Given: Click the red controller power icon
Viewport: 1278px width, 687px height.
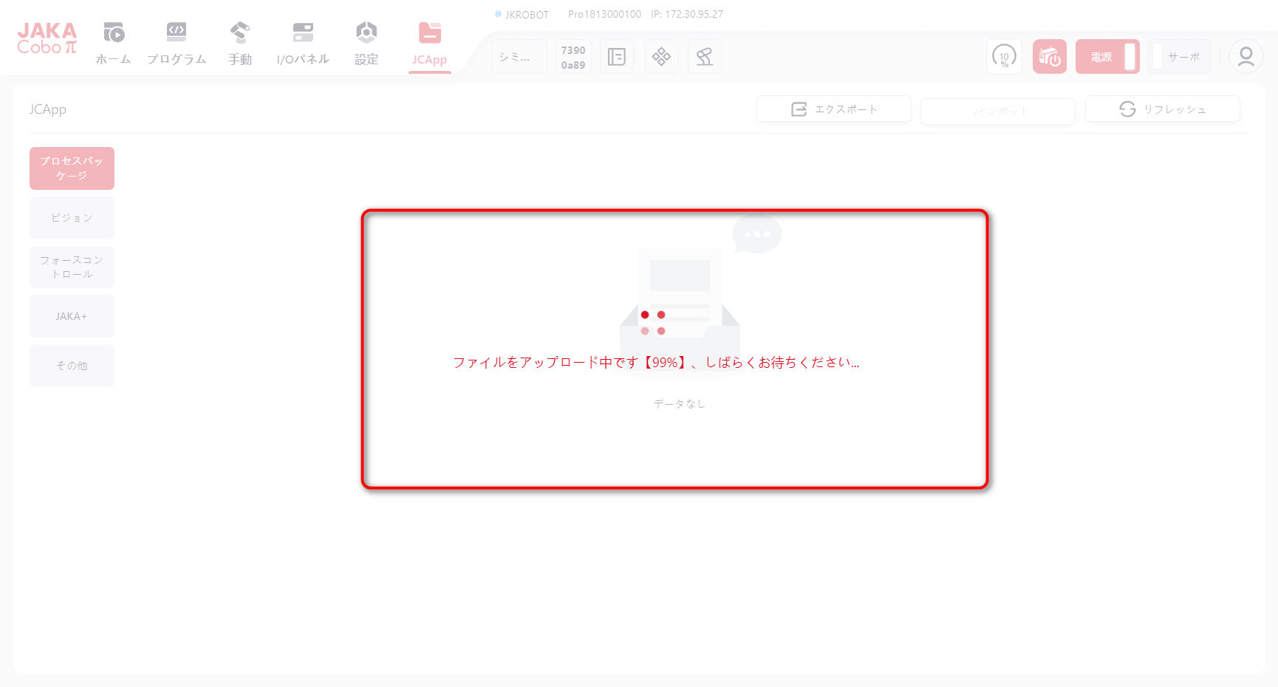Looking at the screenshot, I should click(1049, 57).
